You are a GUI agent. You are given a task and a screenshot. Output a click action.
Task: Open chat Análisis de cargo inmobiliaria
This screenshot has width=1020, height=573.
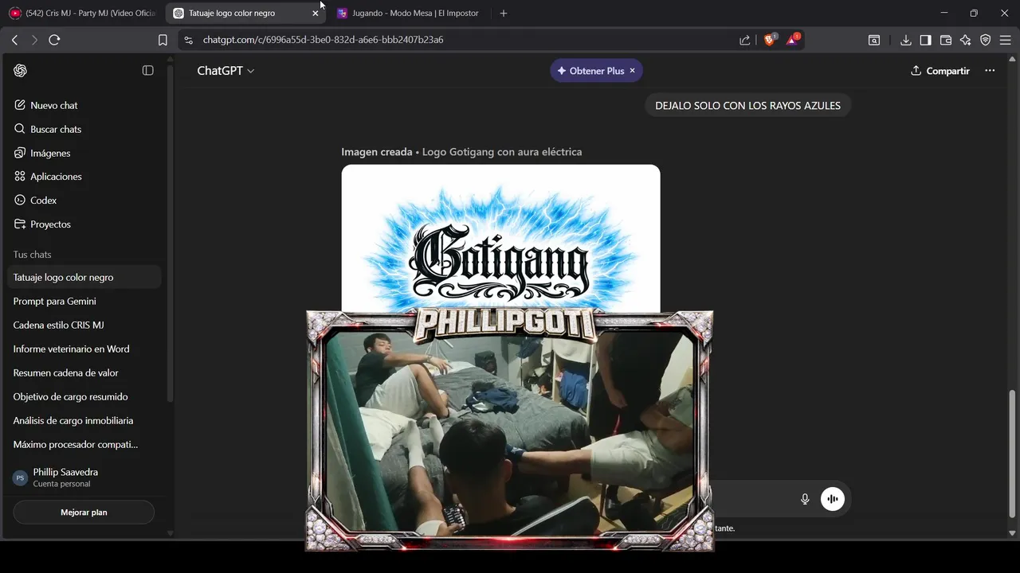(84, 421)
